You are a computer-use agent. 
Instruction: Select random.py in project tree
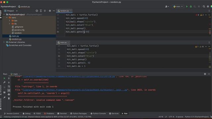pos(15,39)
